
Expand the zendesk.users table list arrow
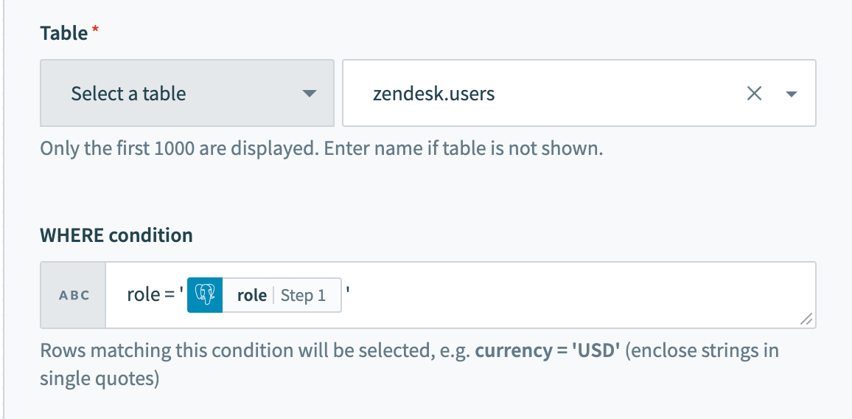[791, 94]
